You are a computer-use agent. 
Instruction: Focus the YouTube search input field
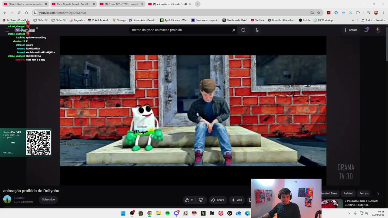180,30
